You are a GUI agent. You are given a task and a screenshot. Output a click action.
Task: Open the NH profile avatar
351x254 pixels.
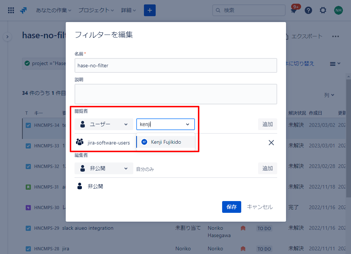[338, 10]
